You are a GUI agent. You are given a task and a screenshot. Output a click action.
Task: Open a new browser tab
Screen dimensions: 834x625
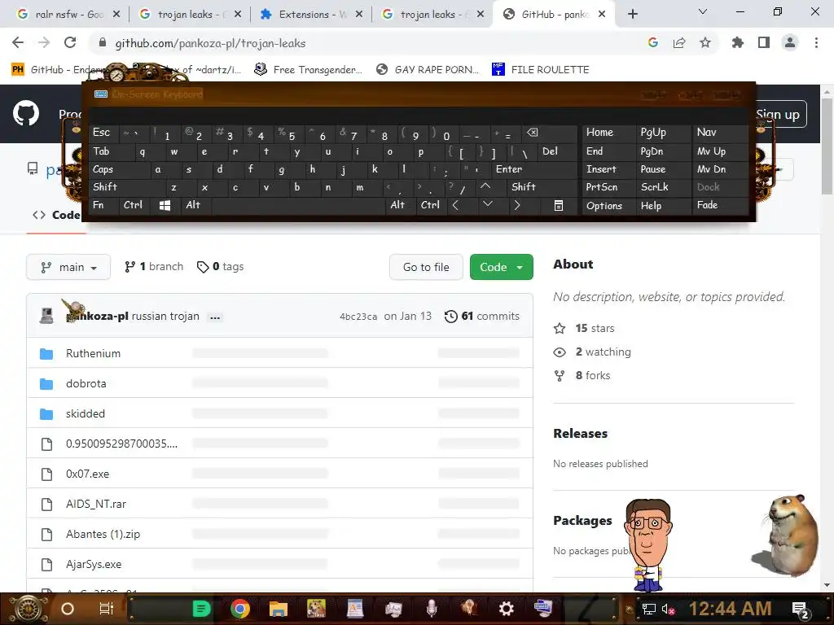(632, 15)
